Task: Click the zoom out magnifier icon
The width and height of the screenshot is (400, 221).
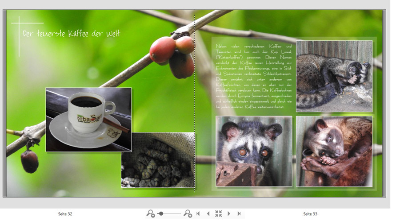Action: tap(150, 213)
